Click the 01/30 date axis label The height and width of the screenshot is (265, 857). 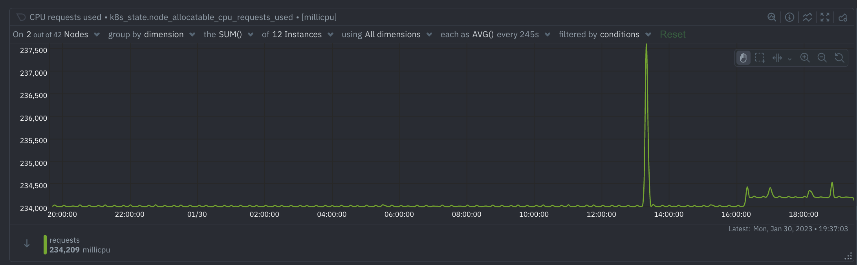(x=197, y=214)
